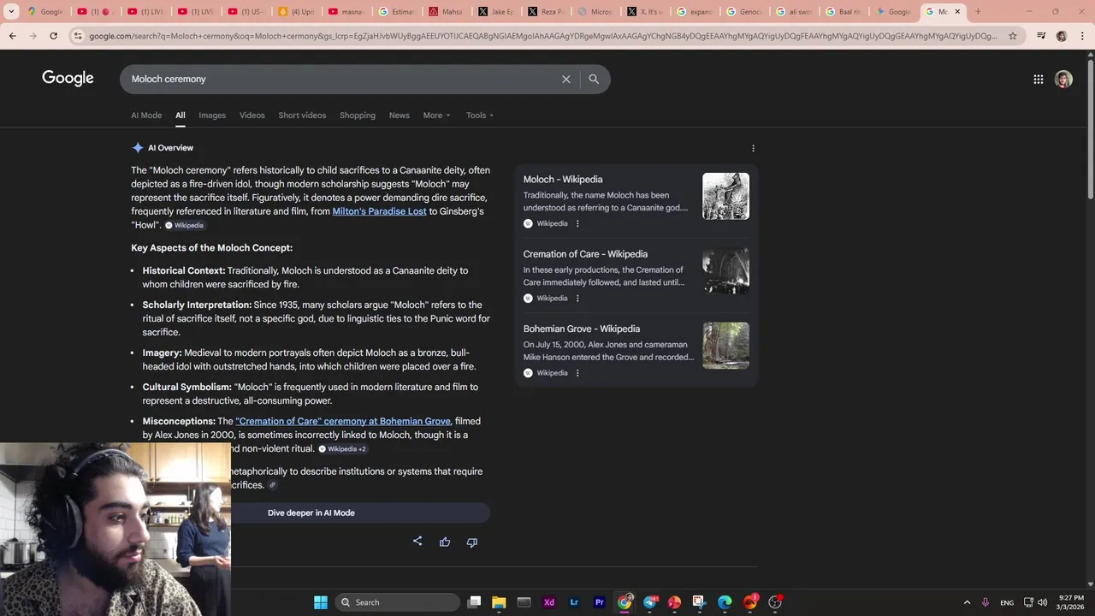Image resolution: width=1095 pixels, height=616 pixels.
Task: Bookmark this page with the star icon
Action: point(1013,36)
